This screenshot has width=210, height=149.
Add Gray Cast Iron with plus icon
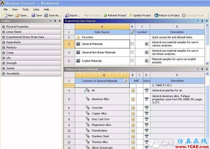click(133, 119)
